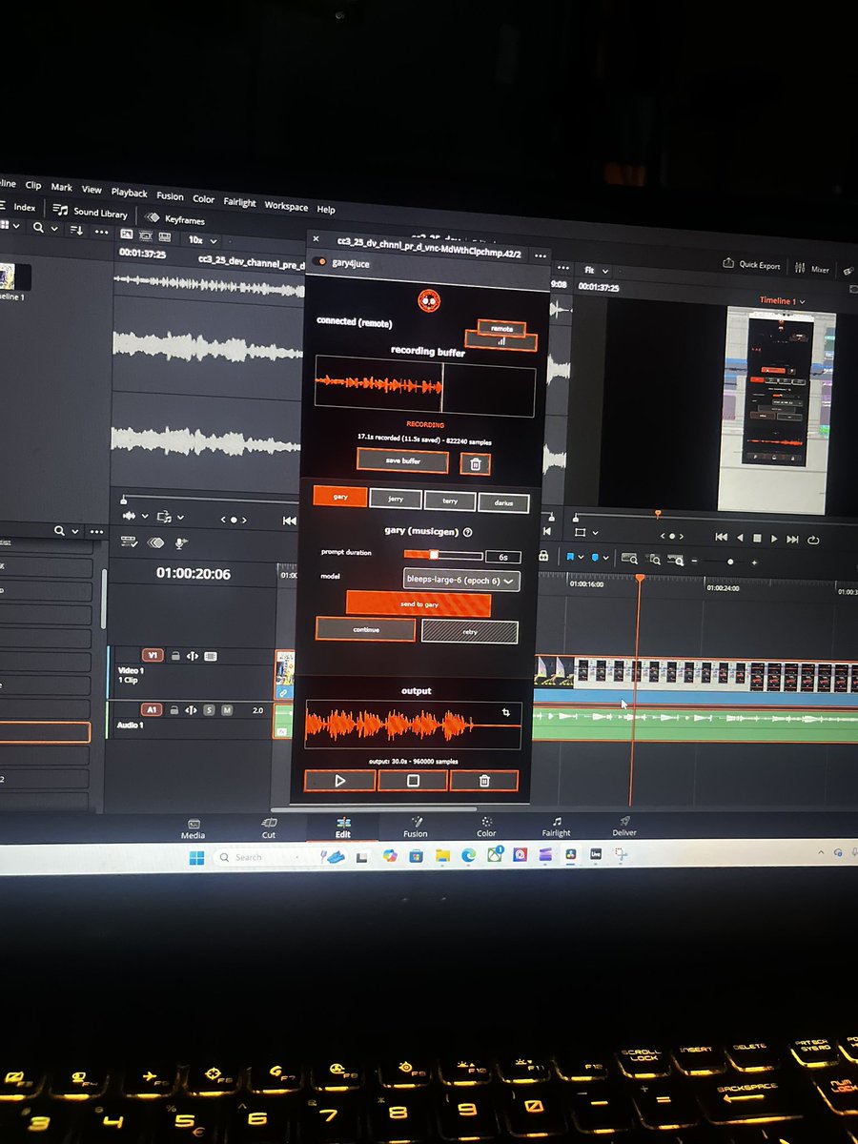The height and width of the screenshot is (1144, 858).
Task: Toggle the timeline viewer loop button
Action: (813, 540)
